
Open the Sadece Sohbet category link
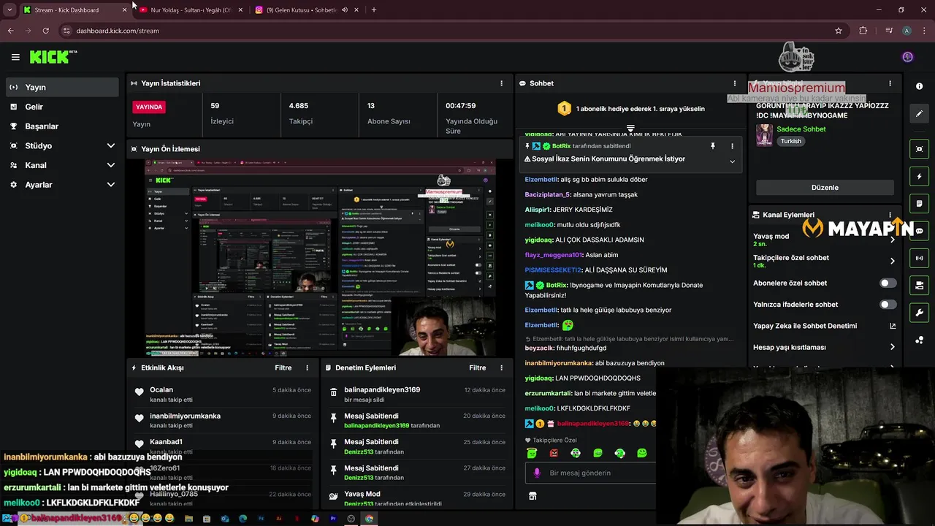pos(801,129)
